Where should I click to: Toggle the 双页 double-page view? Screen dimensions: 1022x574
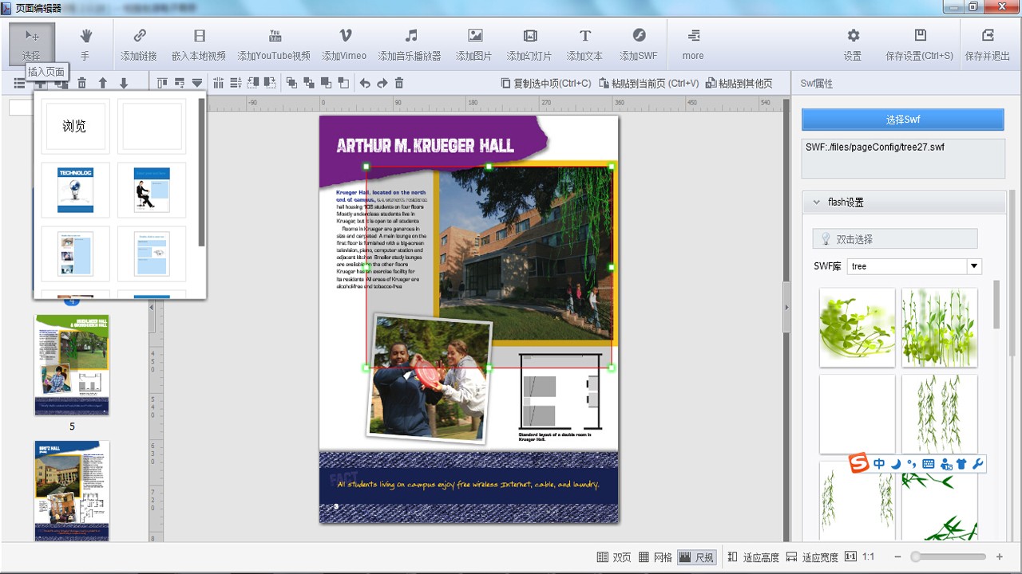click(613, 557)
